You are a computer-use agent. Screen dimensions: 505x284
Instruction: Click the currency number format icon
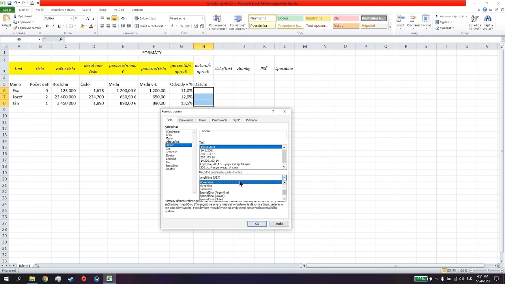click(172, 26)
